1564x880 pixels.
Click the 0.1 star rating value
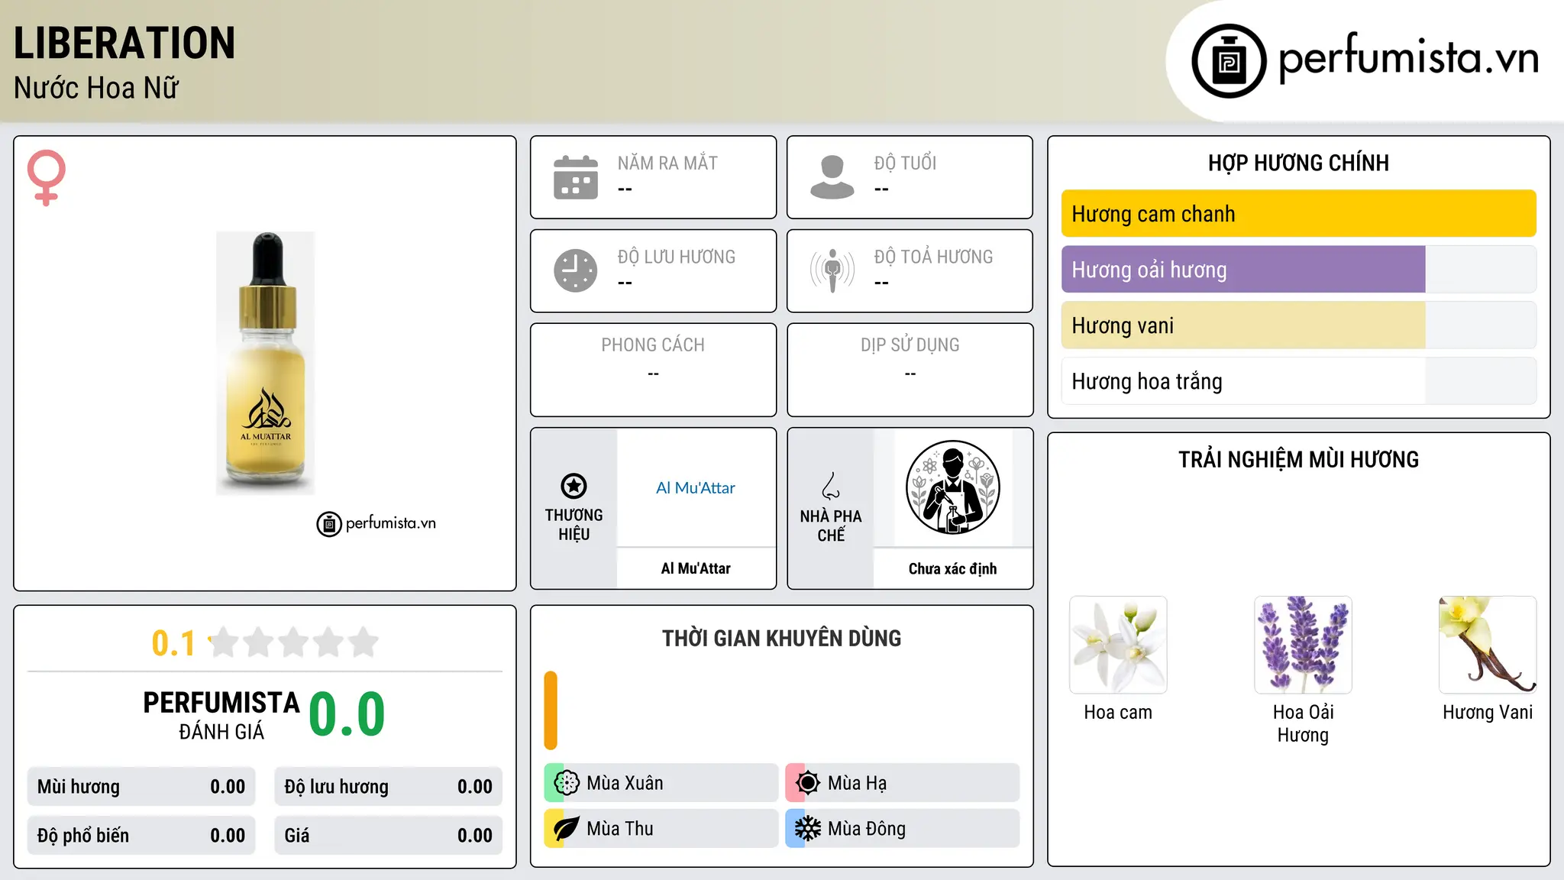[x=173, y=643]
